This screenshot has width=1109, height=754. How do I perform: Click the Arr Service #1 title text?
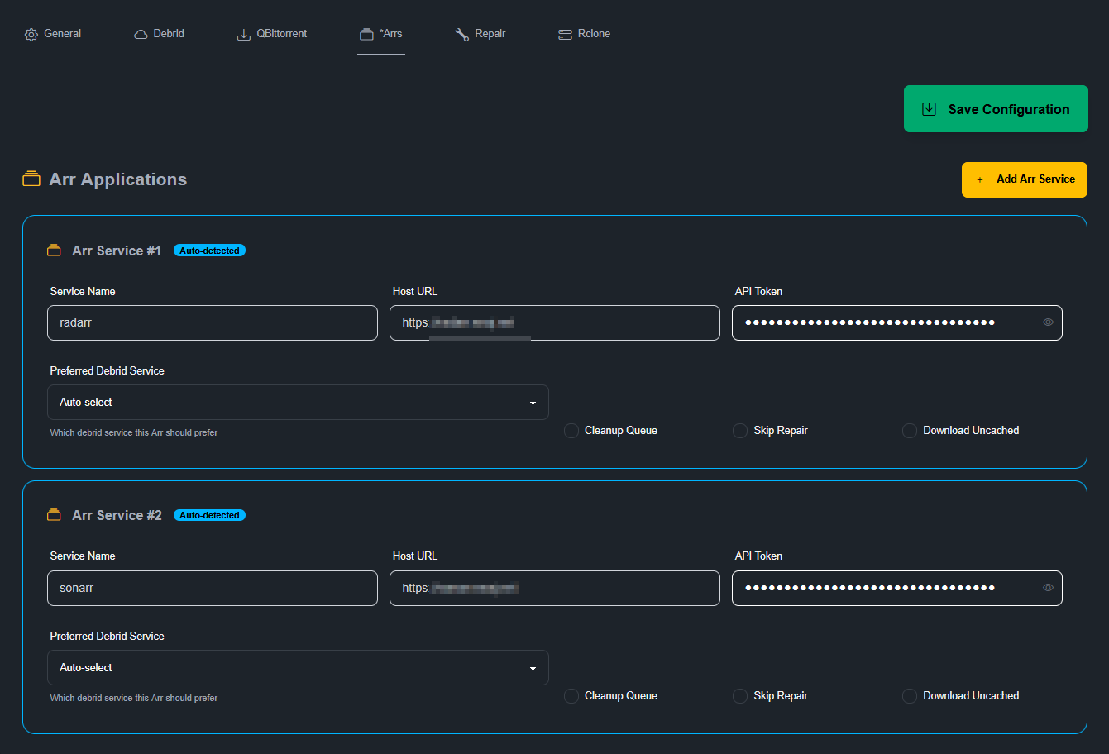(x=117, y=251)
